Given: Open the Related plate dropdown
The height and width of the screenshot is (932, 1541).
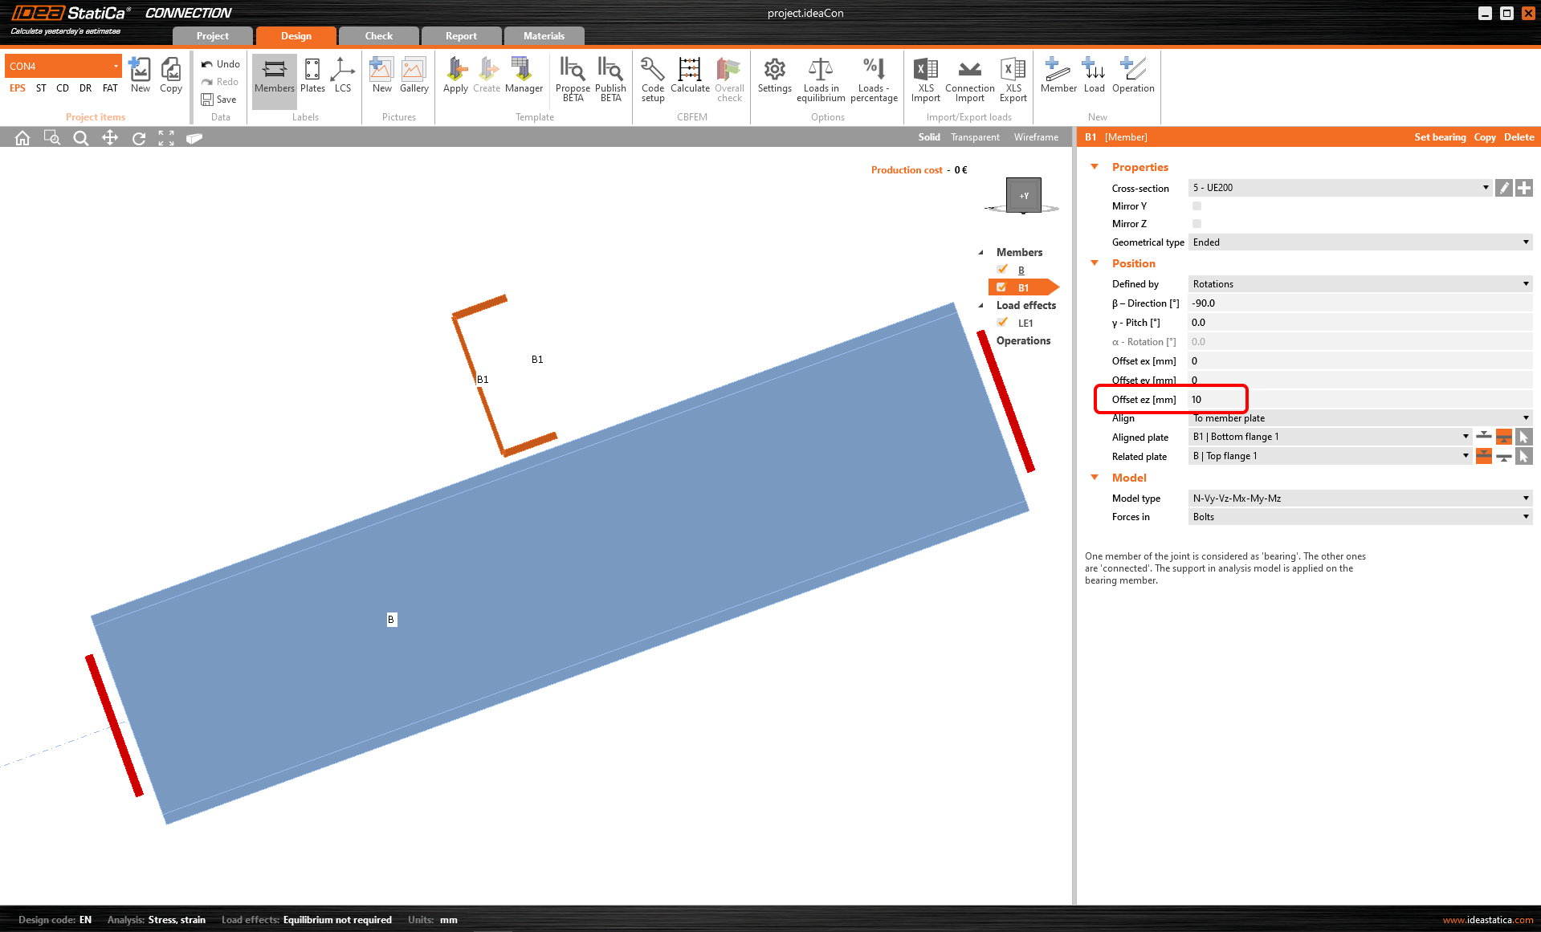Looking at the screenshot, I should click(1330, 456).
